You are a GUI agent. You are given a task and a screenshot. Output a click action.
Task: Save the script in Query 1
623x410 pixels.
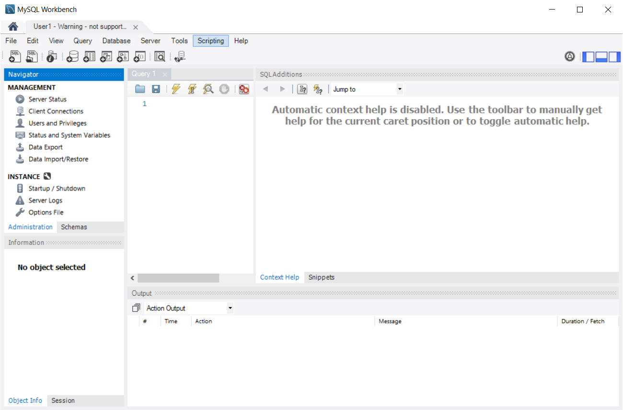coord(156,89)
